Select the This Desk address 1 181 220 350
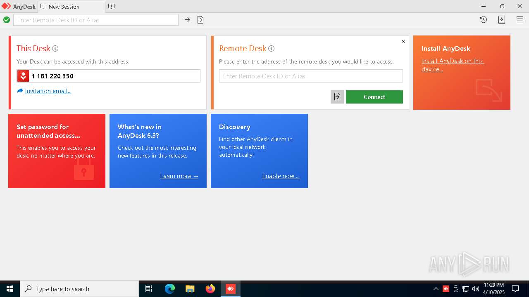The width and height of the screenshot is (529, 297). tap(52, 76)
